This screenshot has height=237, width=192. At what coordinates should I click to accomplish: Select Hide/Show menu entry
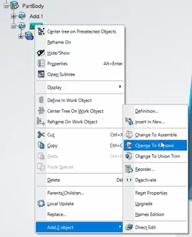80,53
